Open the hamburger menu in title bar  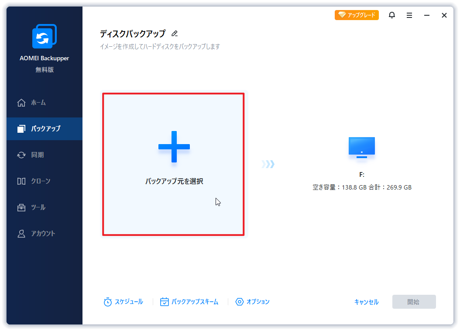[409, 15]
